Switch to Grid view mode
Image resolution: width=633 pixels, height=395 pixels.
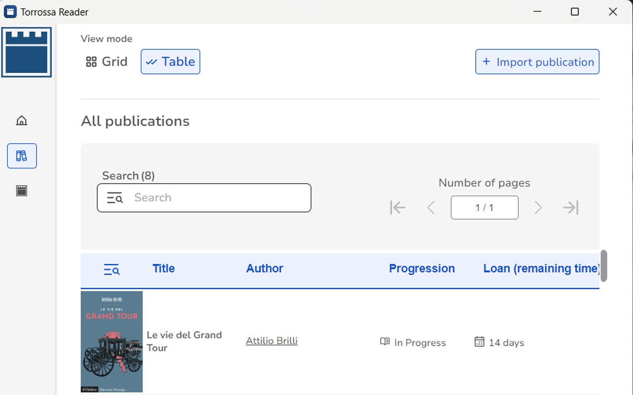106,62
